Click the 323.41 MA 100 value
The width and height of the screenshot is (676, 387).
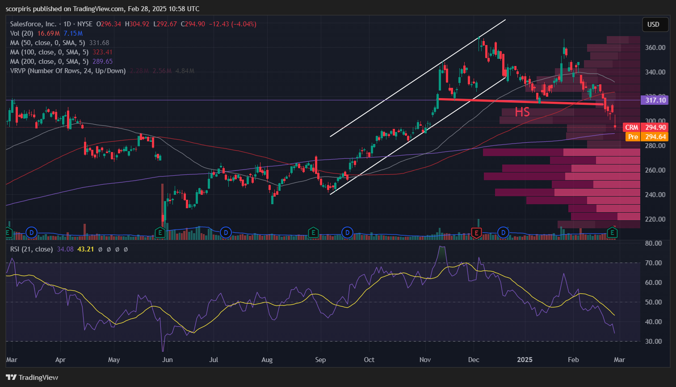click(103, 52)
